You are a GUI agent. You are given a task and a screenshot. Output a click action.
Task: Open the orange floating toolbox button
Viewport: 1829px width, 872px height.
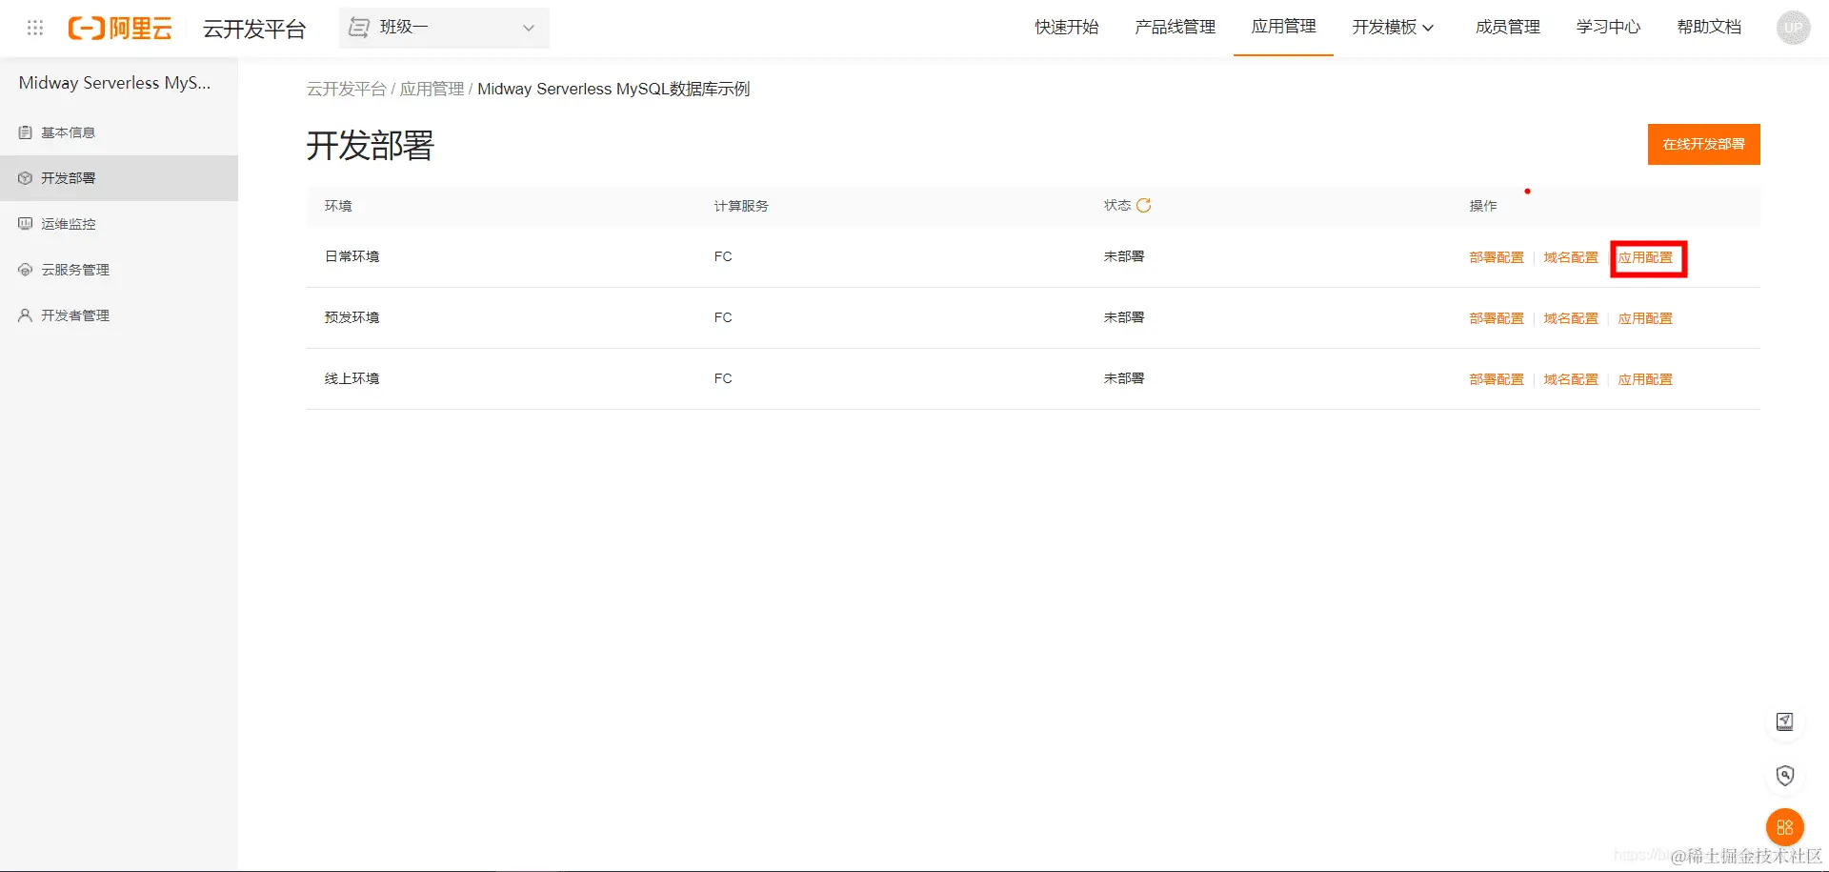click(1785, 827)
